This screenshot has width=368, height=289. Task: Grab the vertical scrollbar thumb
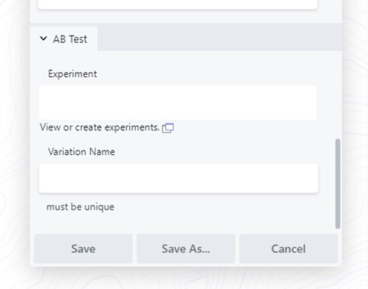click(x=338, y=184)
